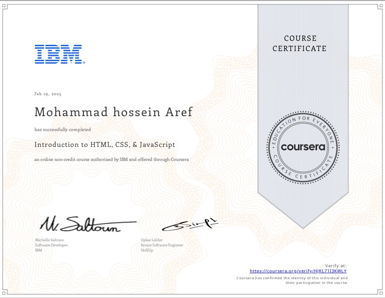Click 'Senior Software Engineer' title
Image resolution: width=385 pixels, height=298 pixels.
tap(162, 245)
